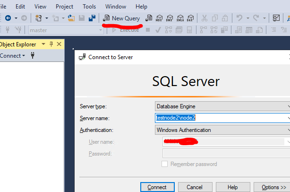The image size is (290, 192).
Task: Click the Change Connection icon
Action: (18, 30)
